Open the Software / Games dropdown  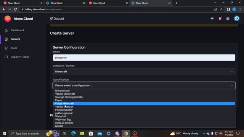pyautogui.click(x=144, y=72)
